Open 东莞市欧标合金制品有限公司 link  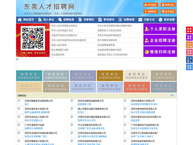tap(92, 133)
